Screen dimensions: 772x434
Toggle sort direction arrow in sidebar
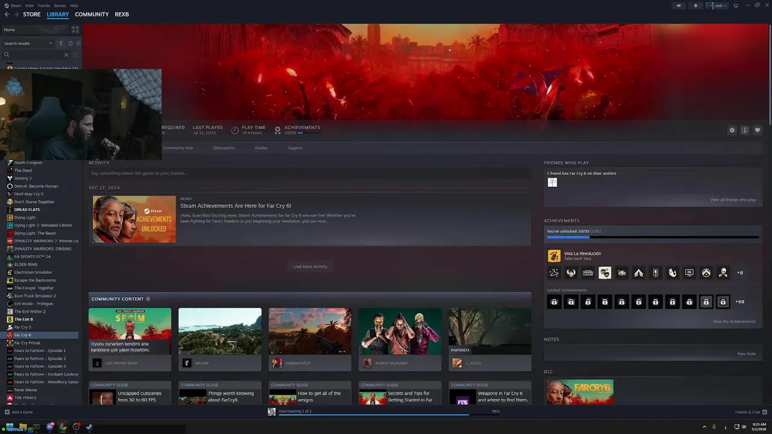(60, 43)
